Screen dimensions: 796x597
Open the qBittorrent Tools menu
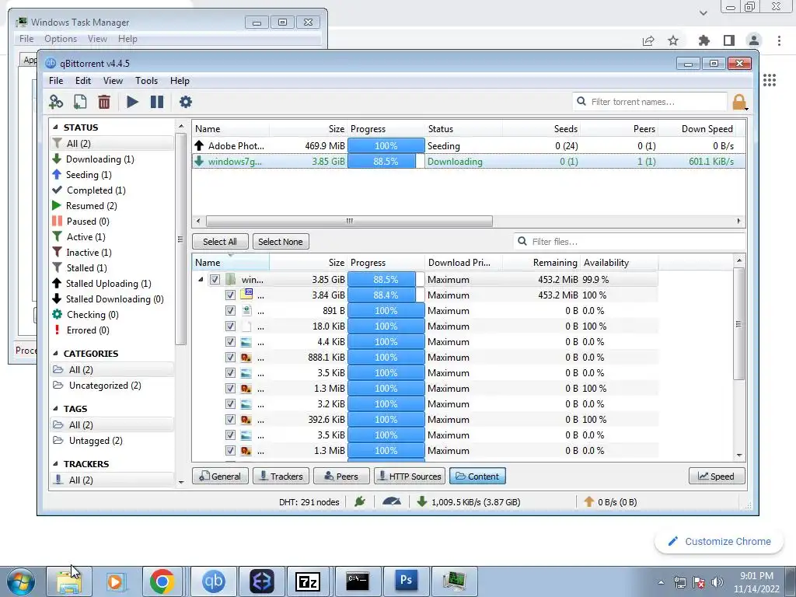(x=146, y=81)
